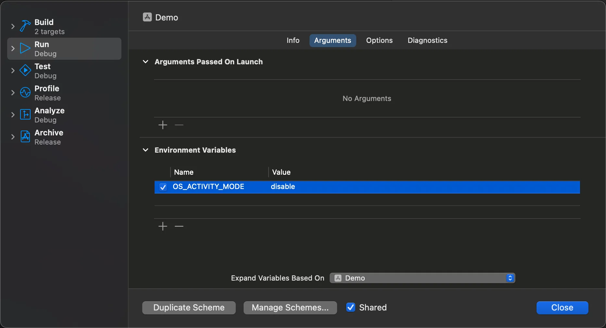Select the Analyze Debug row
The height and width of the screenshot is (328, 606).
64,115
